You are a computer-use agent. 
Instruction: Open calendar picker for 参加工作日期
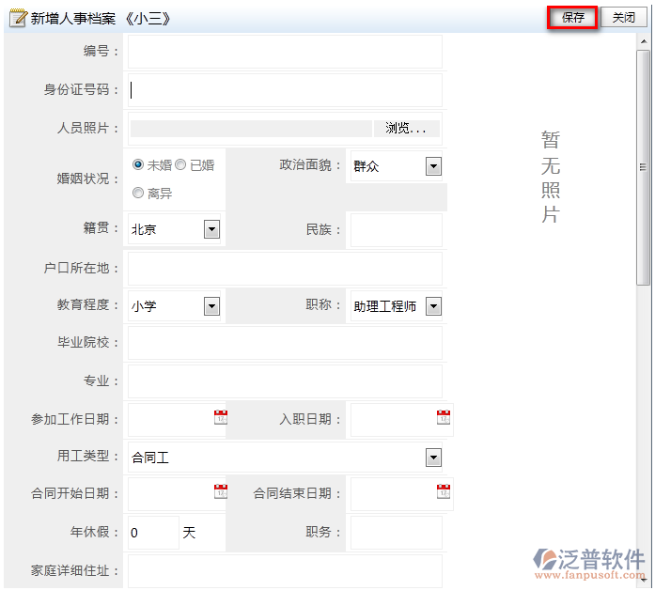221,417
